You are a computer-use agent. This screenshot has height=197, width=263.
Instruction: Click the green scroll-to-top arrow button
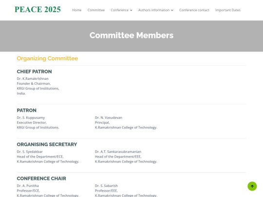(x=252, y=186)
